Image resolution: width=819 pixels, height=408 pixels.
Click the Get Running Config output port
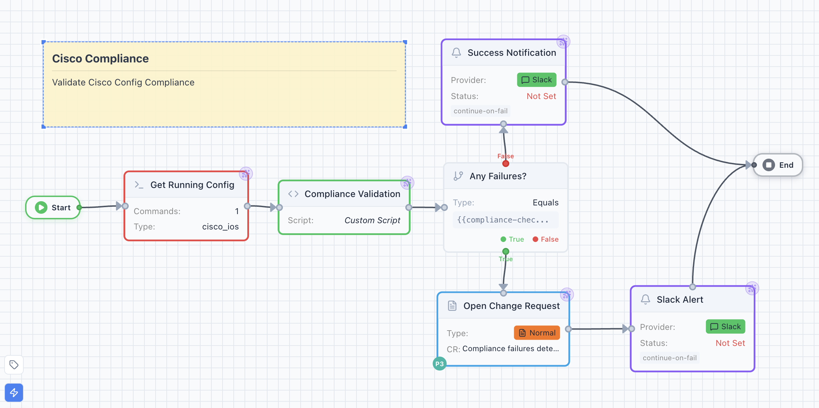coord(247,206)
